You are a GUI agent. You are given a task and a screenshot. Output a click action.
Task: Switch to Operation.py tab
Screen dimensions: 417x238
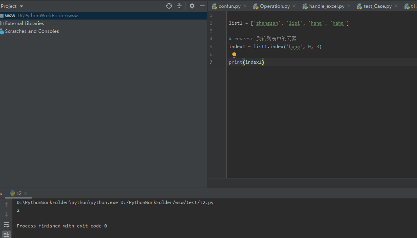coord(275,6)
